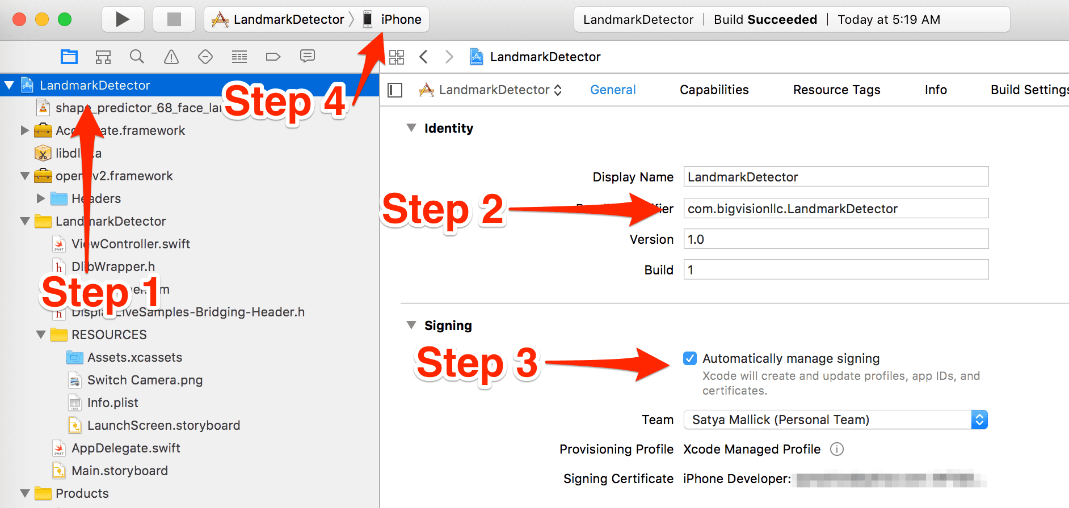Open the Debug navigator icon
Screen dimensions: 1069x508
point(239,57)
